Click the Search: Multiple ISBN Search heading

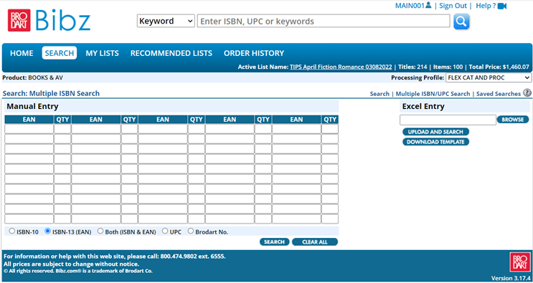point(51,93)
